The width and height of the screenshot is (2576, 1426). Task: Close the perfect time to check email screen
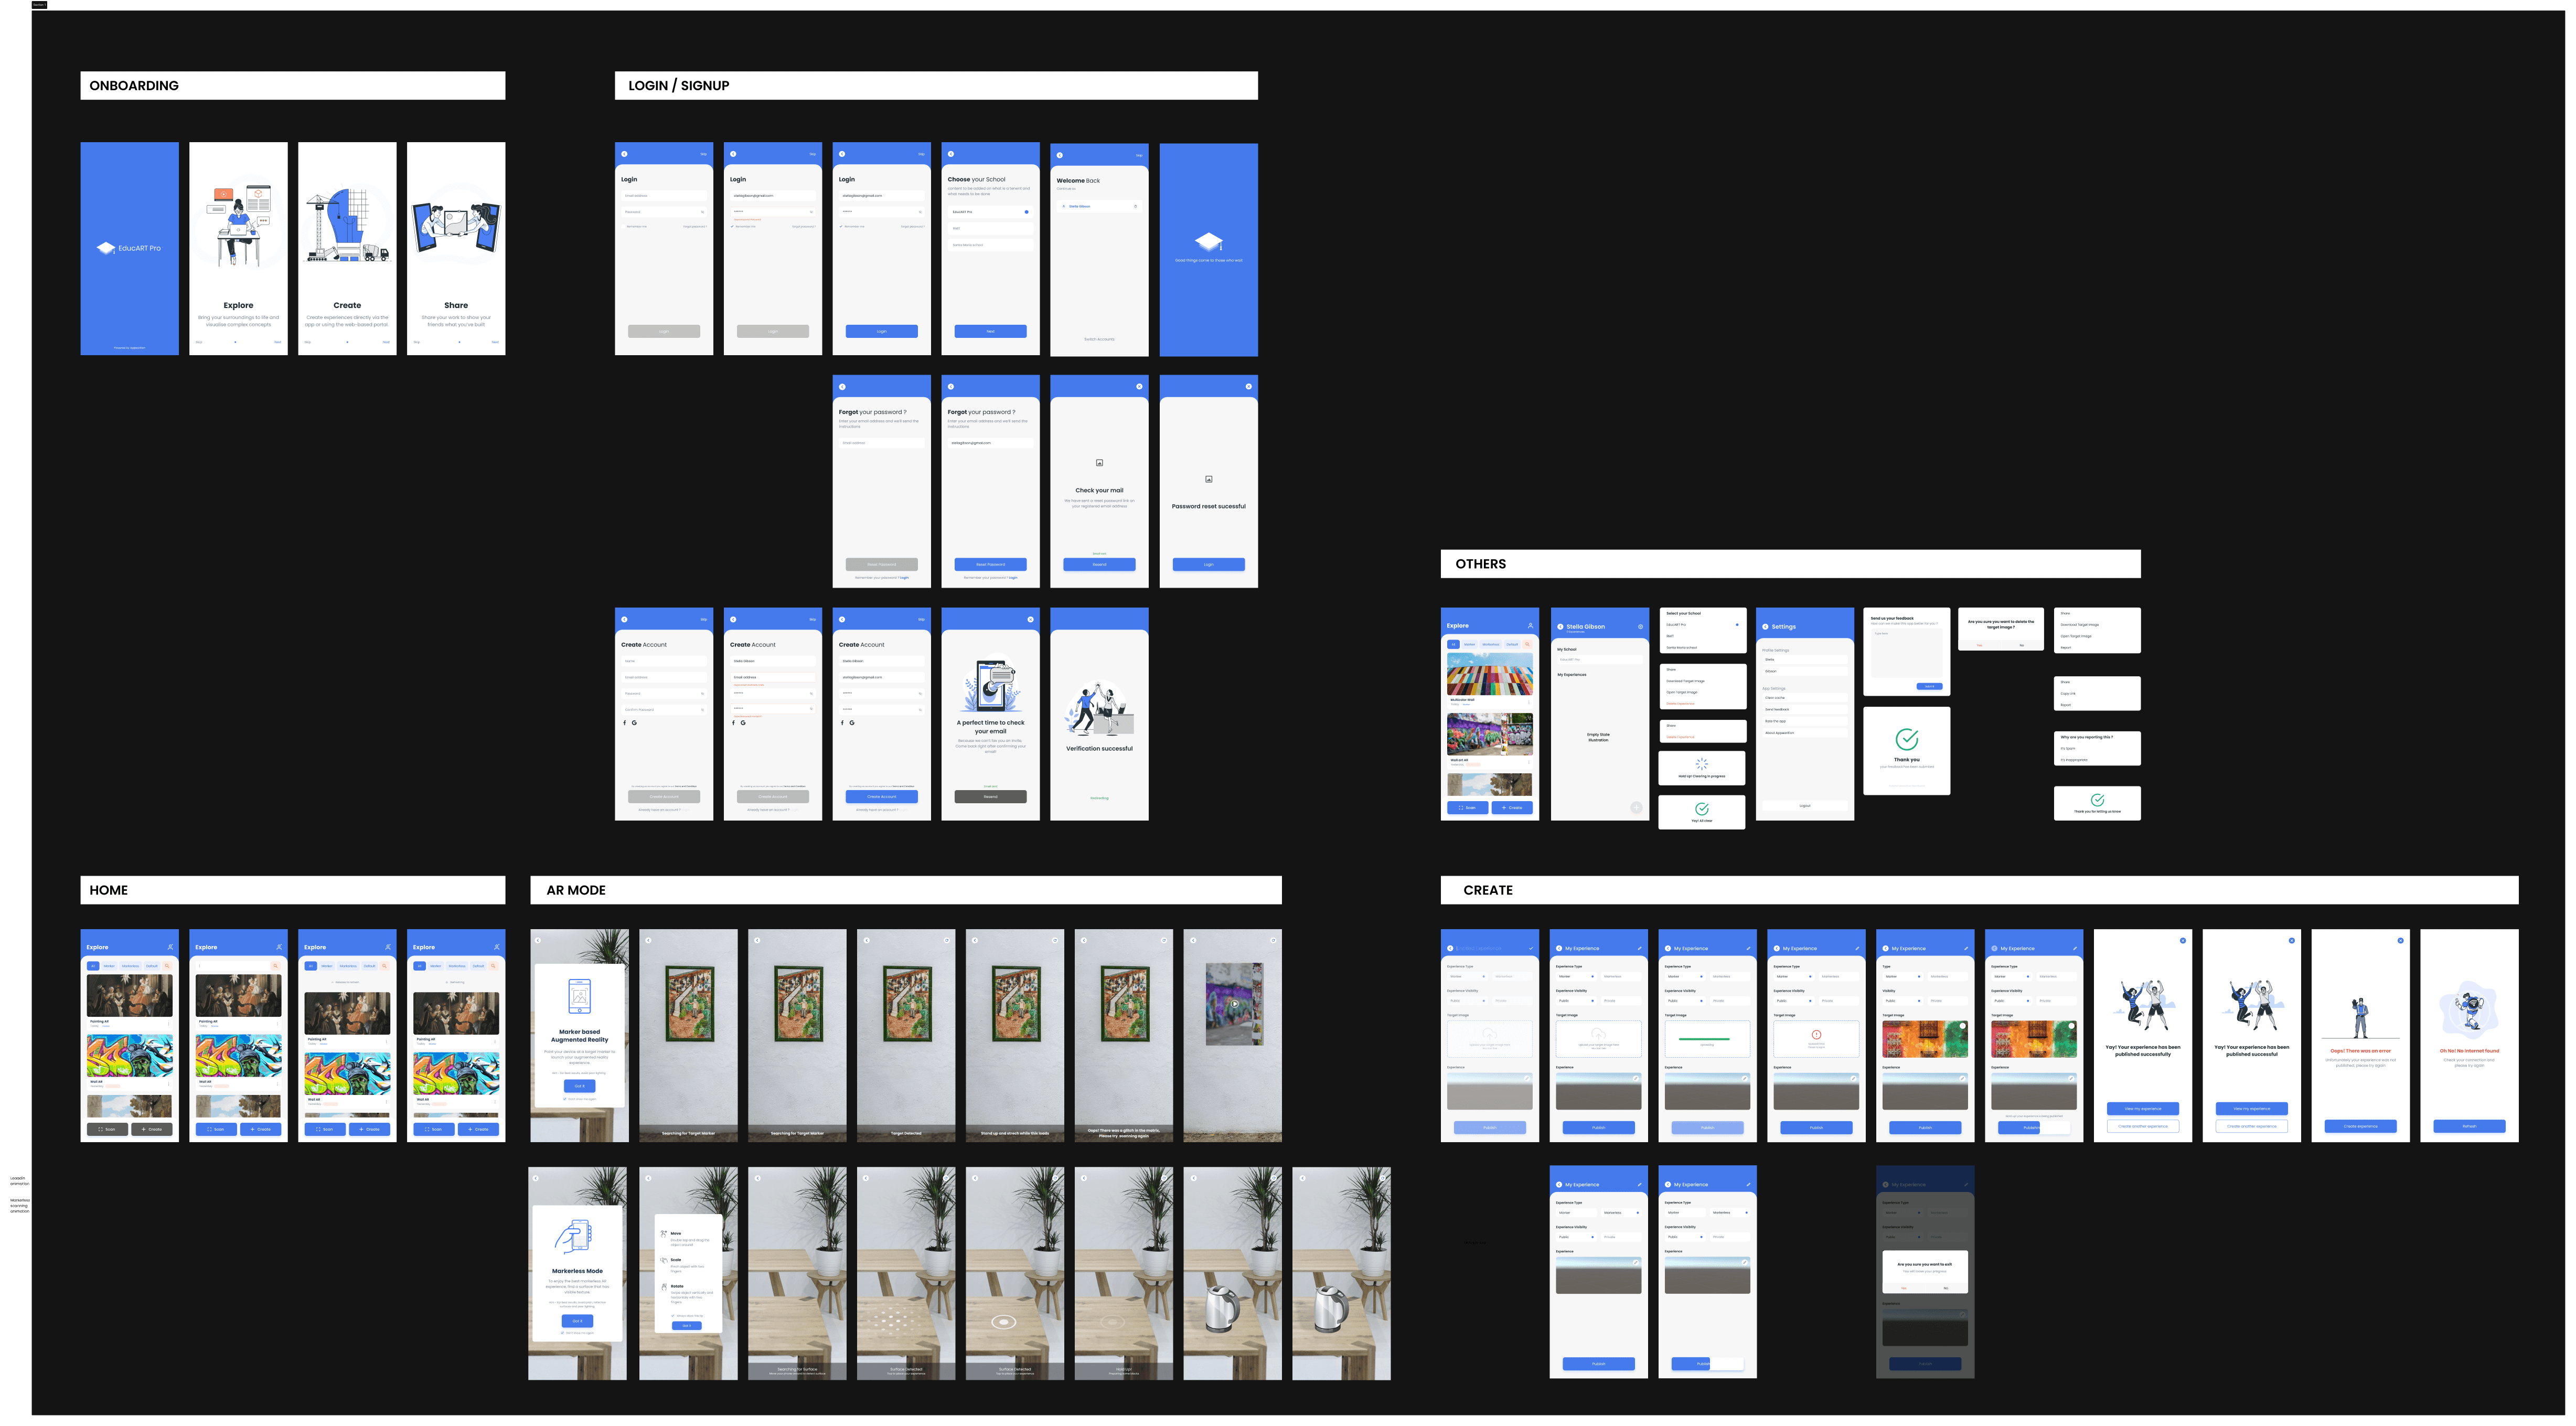click(1030, 620)
